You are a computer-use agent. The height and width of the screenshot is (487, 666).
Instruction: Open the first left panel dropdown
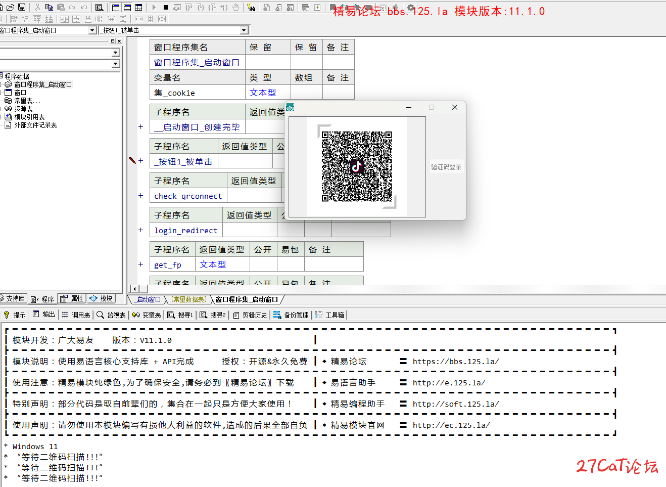point(115,53)
